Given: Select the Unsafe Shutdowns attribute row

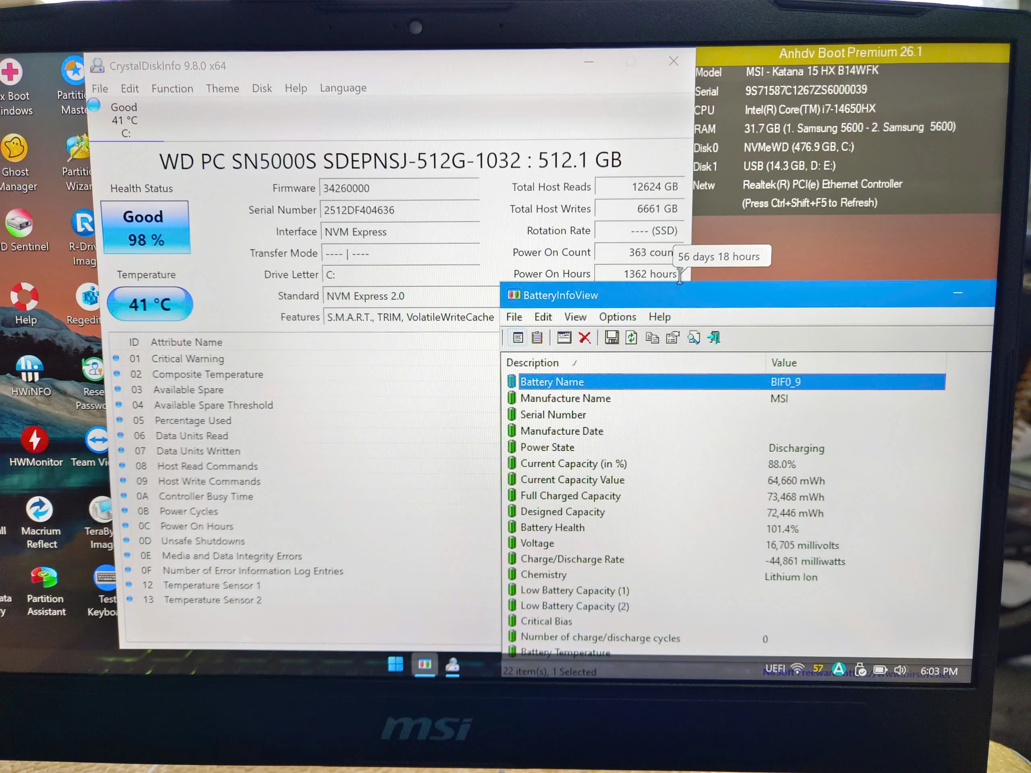Looking at the screenshot, I should click(x=311, y=542).
